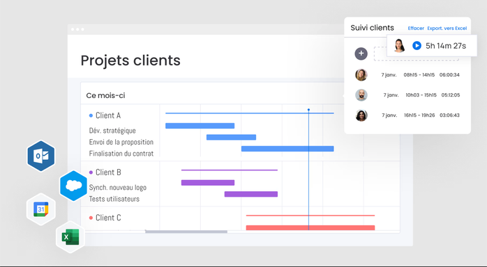Select avatar for the 16h15 - 19h26 entry

point(361,115)
